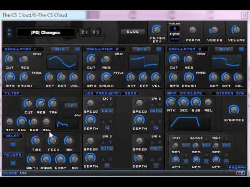Click the morph 'second' DPH knob
The width and height of the screenshot is (250, 187).
[x=196, y=159]
